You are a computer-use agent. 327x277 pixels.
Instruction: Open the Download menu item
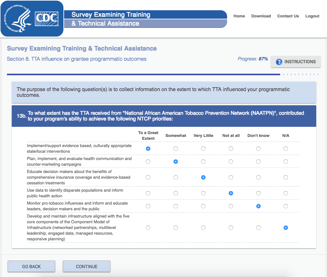tap(261, 16)
